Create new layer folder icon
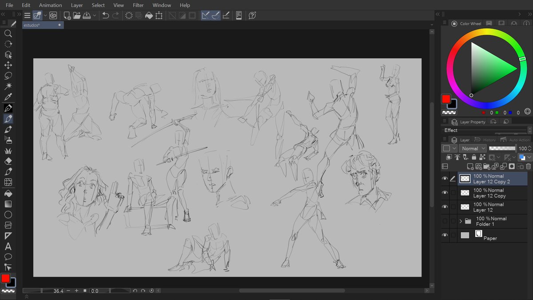The width and height of the screenshot is (533, 300). pos(487,166)
